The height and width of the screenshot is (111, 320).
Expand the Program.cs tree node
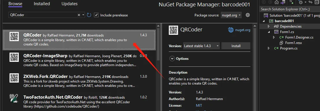coord(269,48)
